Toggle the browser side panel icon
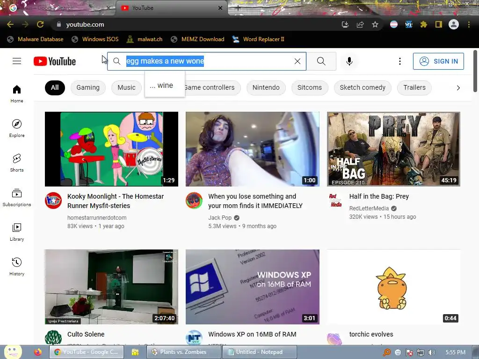 439,24
